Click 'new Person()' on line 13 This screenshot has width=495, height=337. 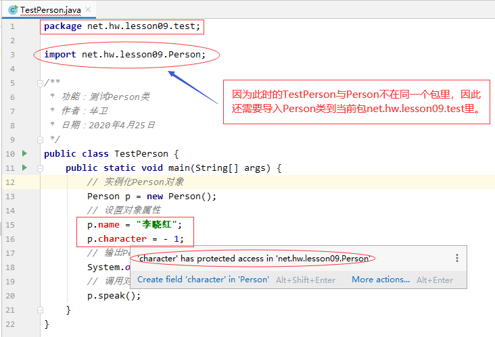coord(179,197)
